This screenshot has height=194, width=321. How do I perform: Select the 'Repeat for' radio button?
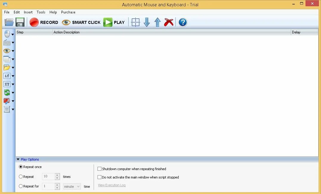(21, 186)
